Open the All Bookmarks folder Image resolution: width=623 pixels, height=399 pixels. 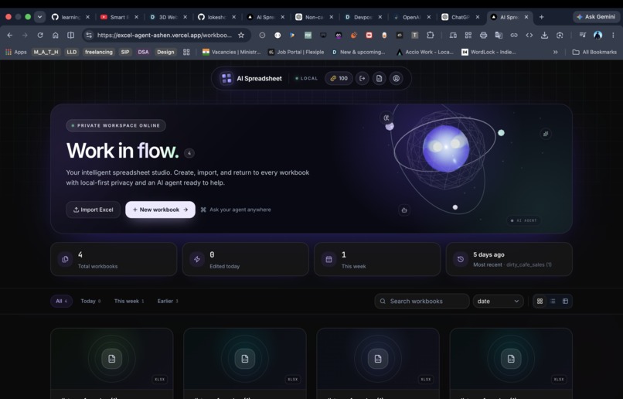[594, 52]
